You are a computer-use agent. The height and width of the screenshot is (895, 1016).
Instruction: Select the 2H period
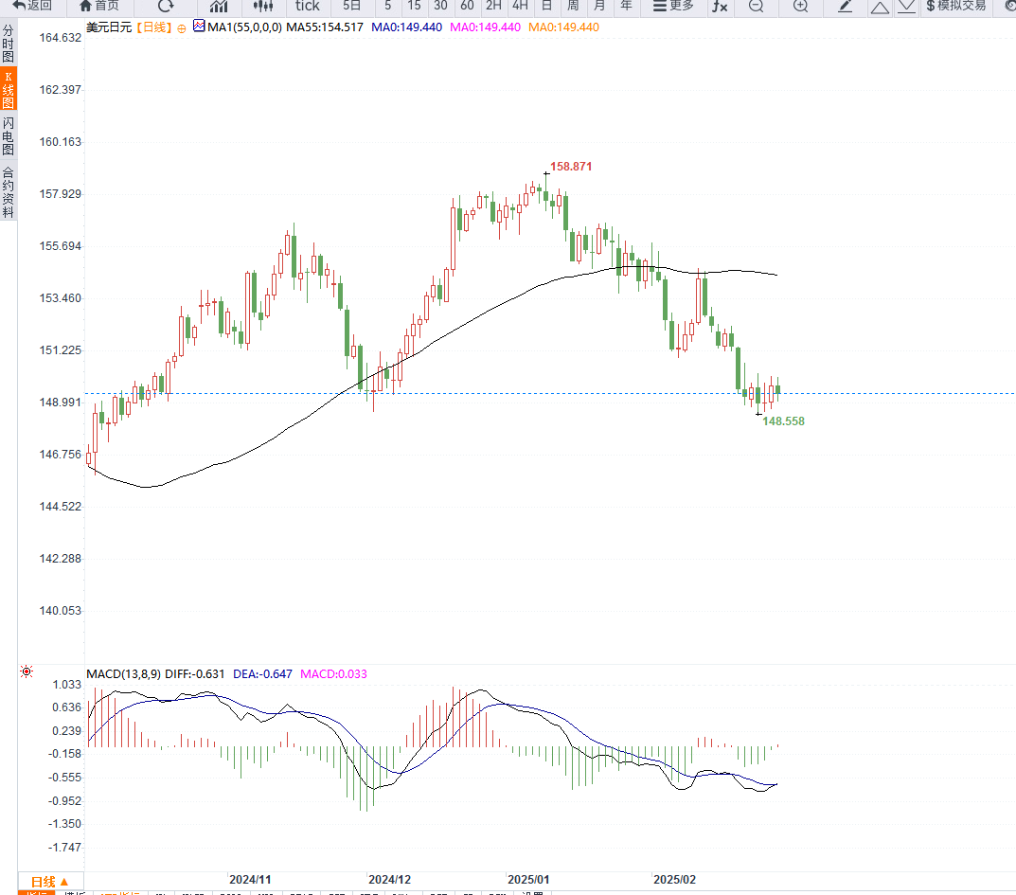493,6
